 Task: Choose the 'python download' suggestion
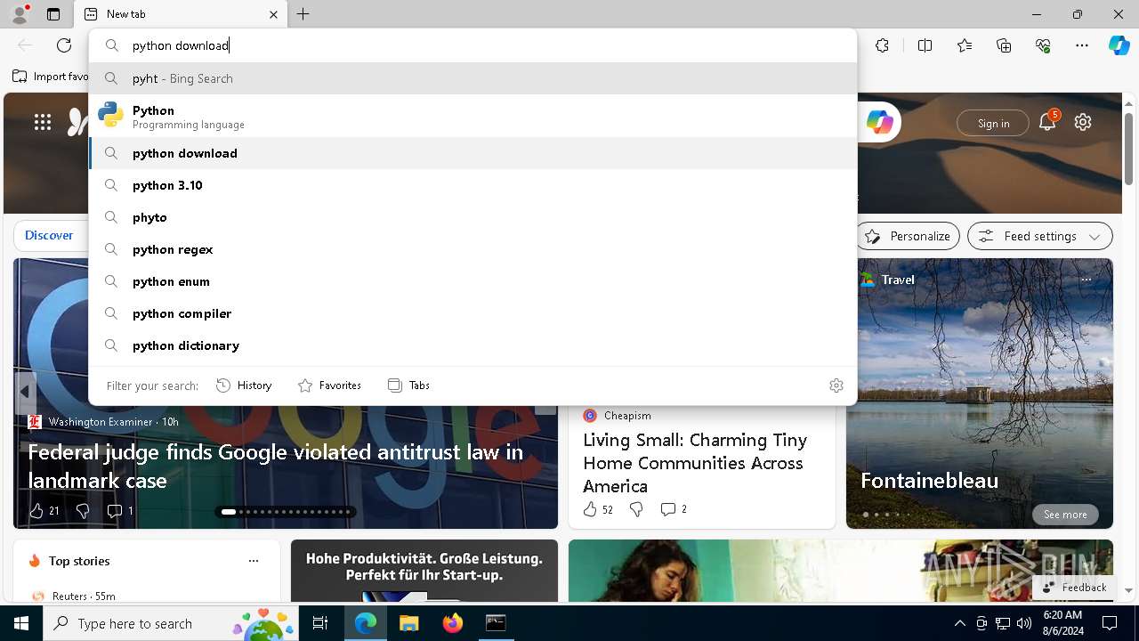[x=473, y=153]
